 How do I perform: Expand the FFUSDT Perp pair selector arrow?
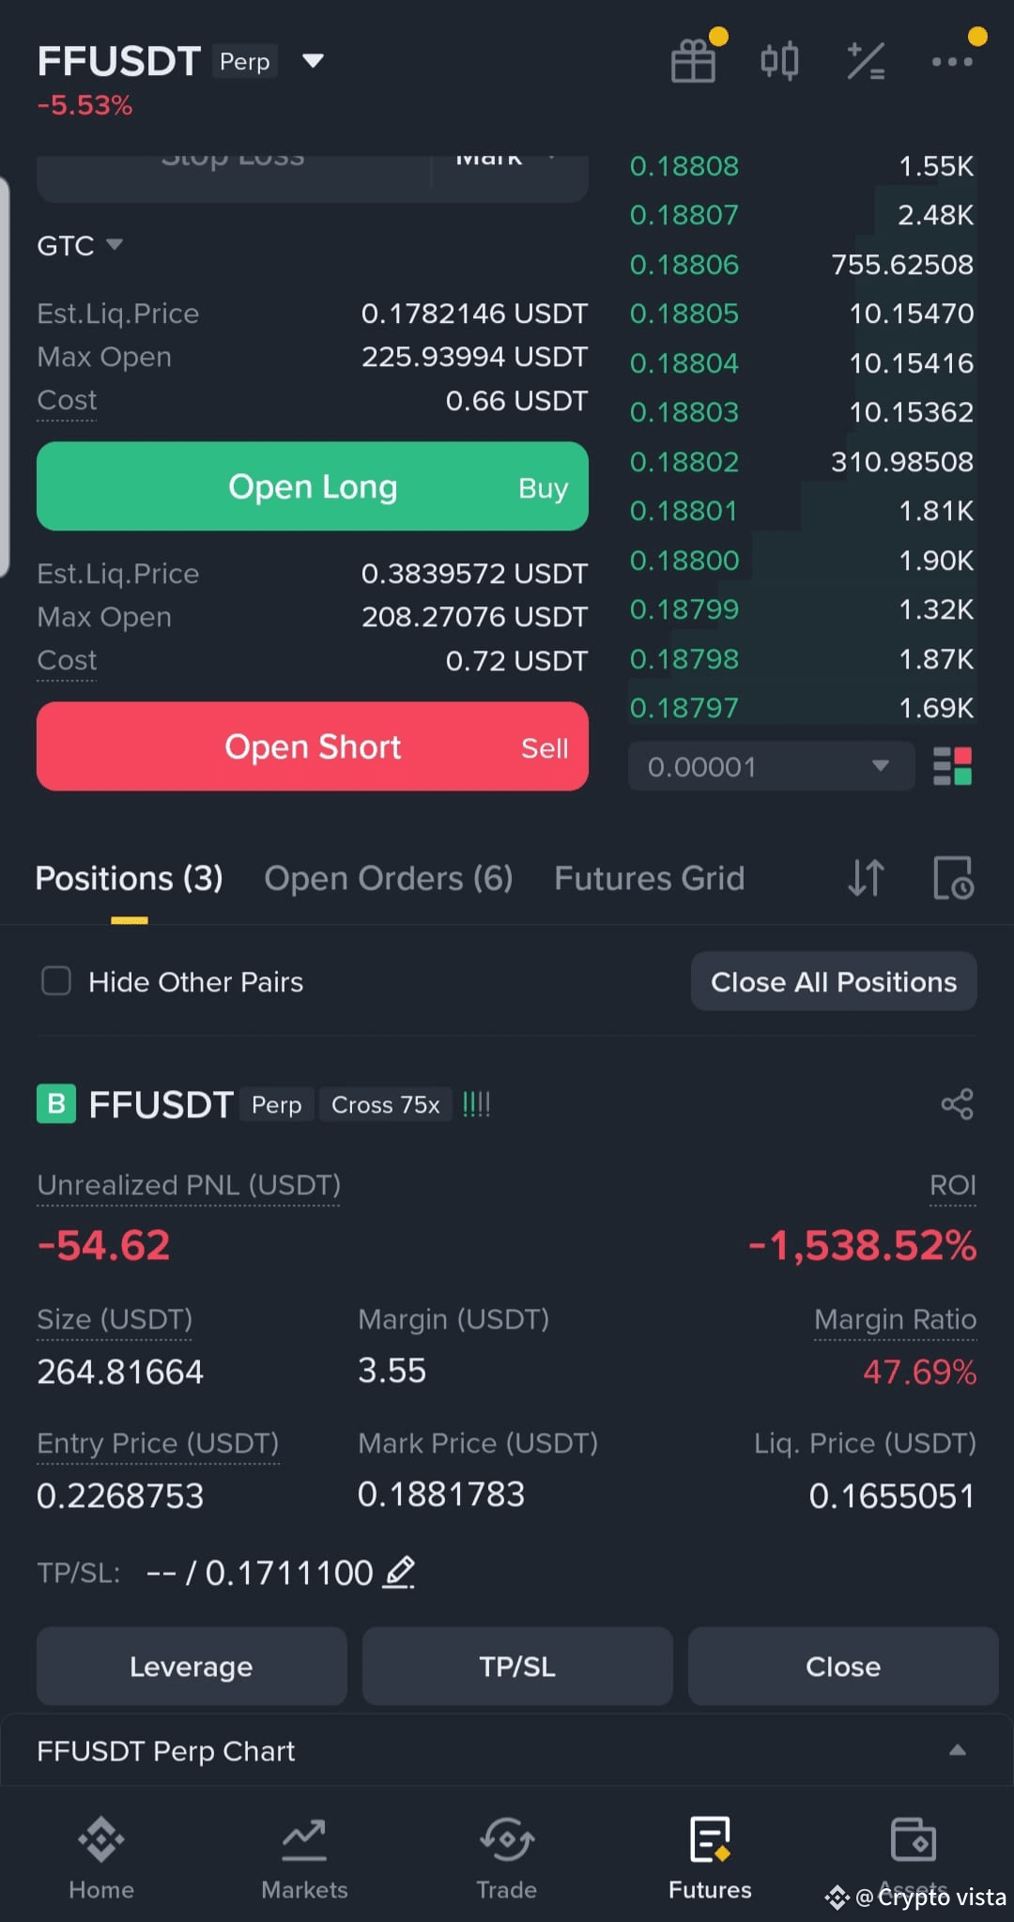[313, 61]
